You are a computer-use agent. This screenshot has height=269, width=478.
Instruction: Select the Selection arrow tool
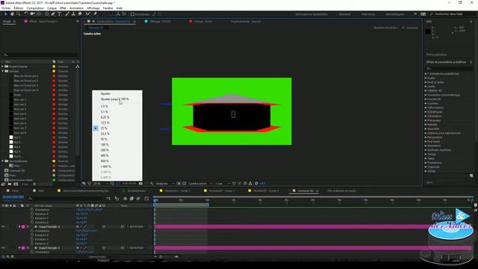pyautogui.click(x=6, y=14)
